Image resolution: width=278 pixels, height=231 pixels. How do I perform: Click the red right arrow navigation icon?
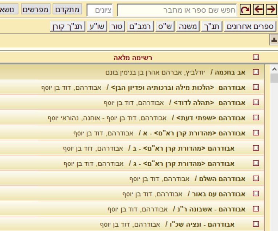click(x=271, y=9)
